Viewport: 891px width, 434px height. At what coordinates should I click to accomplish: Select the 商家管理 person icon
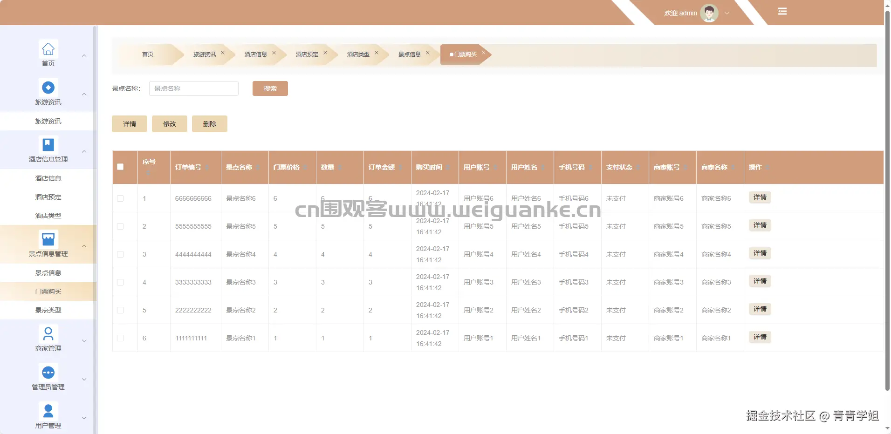coord(48,333)
